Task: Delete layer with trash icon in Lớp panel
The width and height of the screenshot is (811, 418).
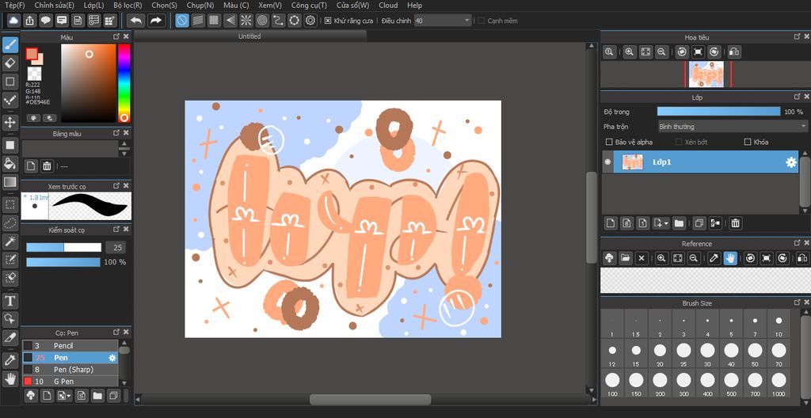Action: coord(735,223)
